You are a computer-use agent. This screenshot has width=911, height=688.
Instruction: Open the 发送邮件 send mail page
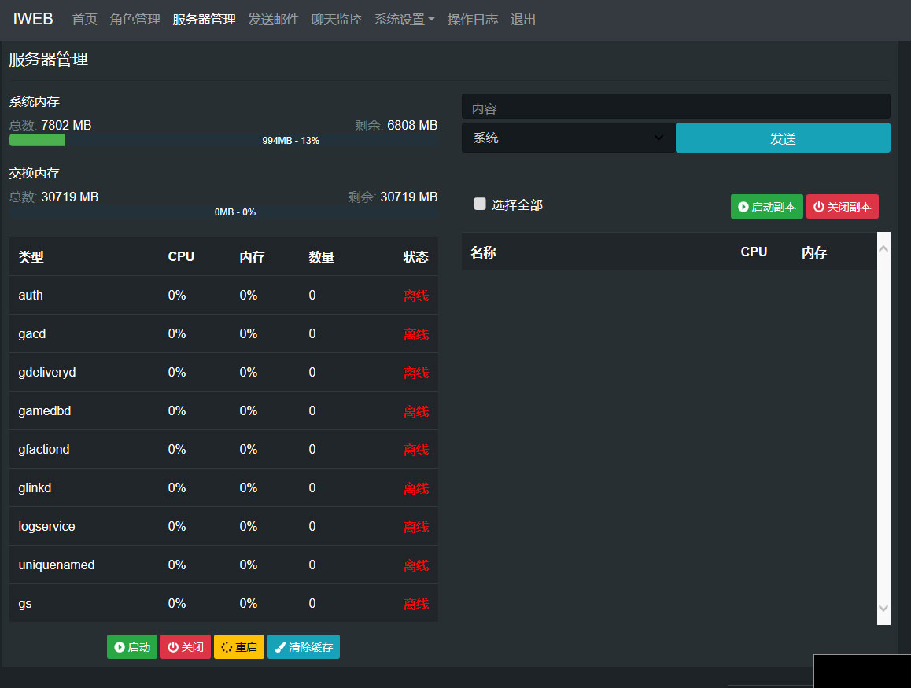coord(274,20)
